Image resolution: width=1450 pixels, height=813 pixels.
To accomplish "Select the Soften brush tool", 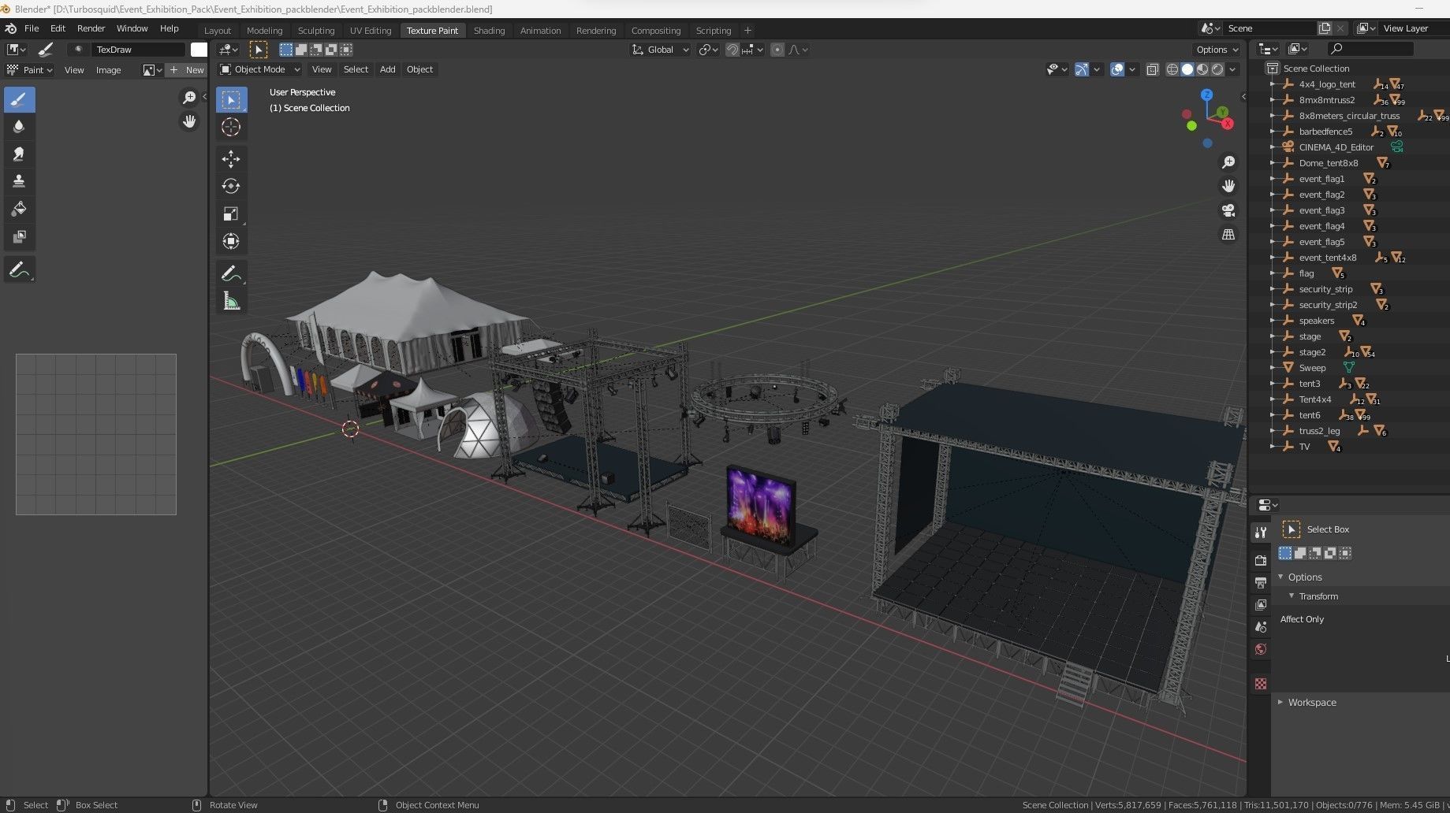I will pyautogui.click(x=19, y=127).
